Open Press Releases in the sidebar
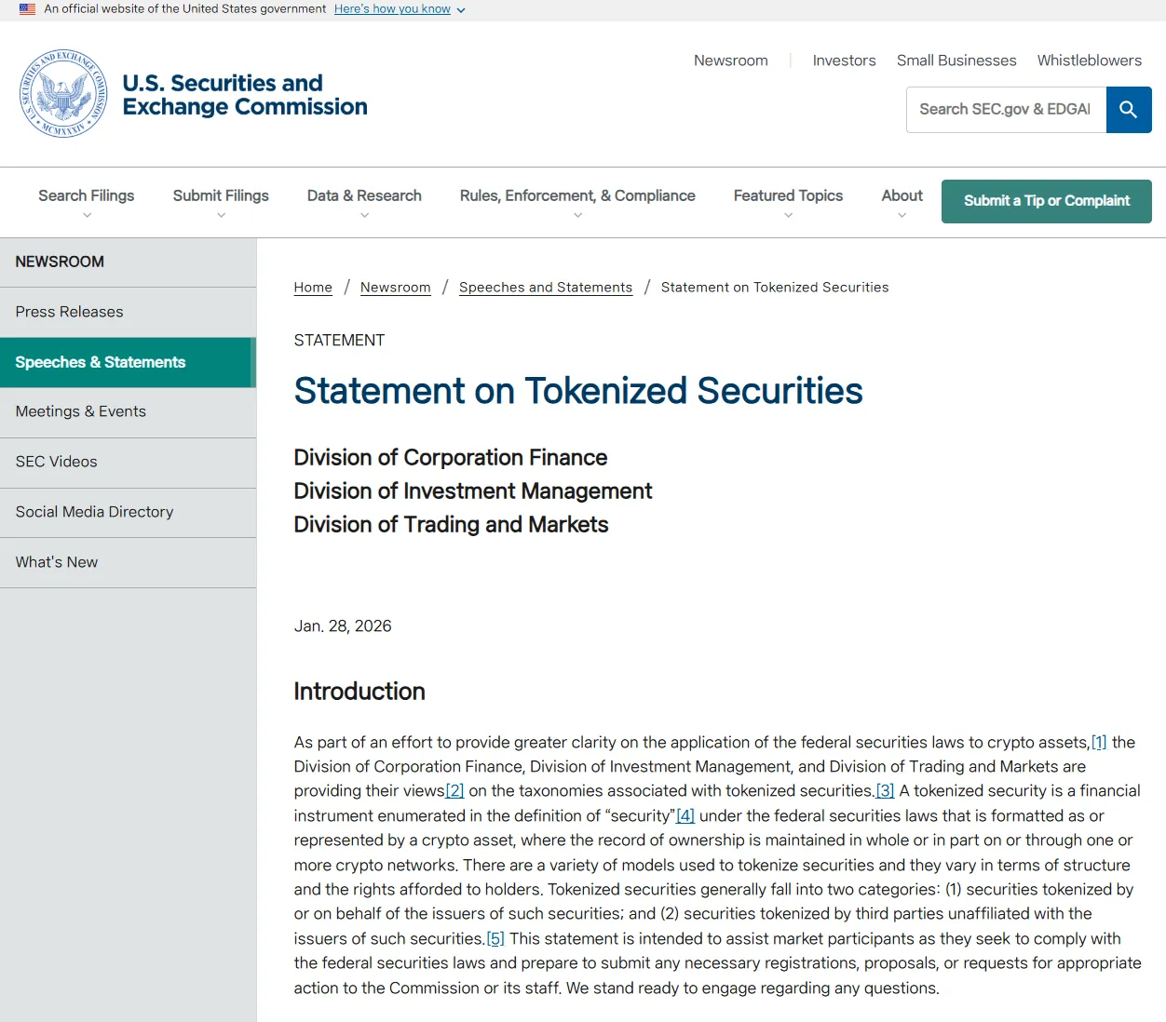 click(x=70, y=312)
